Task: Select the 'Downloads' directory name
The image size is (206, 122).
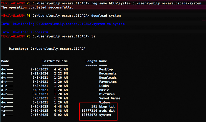Action: (x=108, y=78)
